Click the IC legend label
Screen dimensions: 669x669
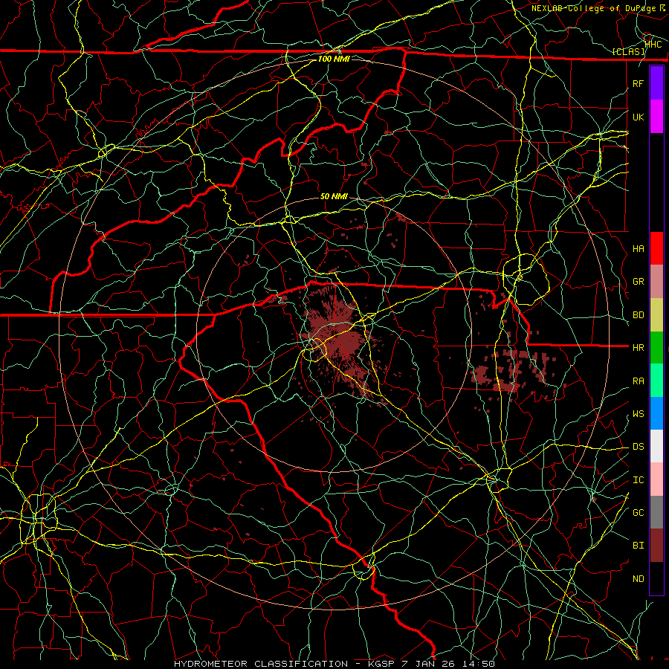(x=639, y=480)
